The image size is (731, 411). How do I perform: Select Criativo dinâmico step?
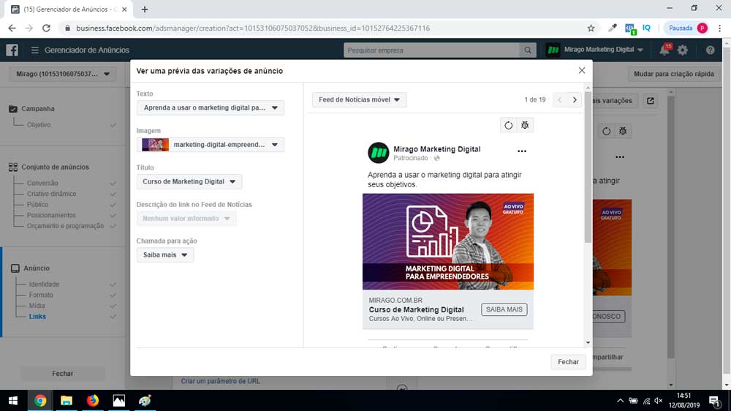(51, 194)
